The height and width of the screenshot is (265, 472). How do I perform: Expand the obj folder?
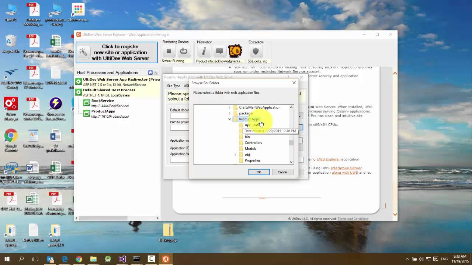(x=235, y=155)
